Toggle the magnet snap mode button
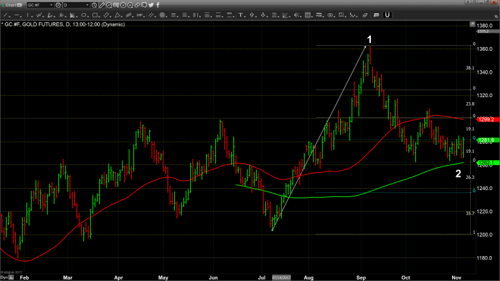500x281 pixels. 387,15
